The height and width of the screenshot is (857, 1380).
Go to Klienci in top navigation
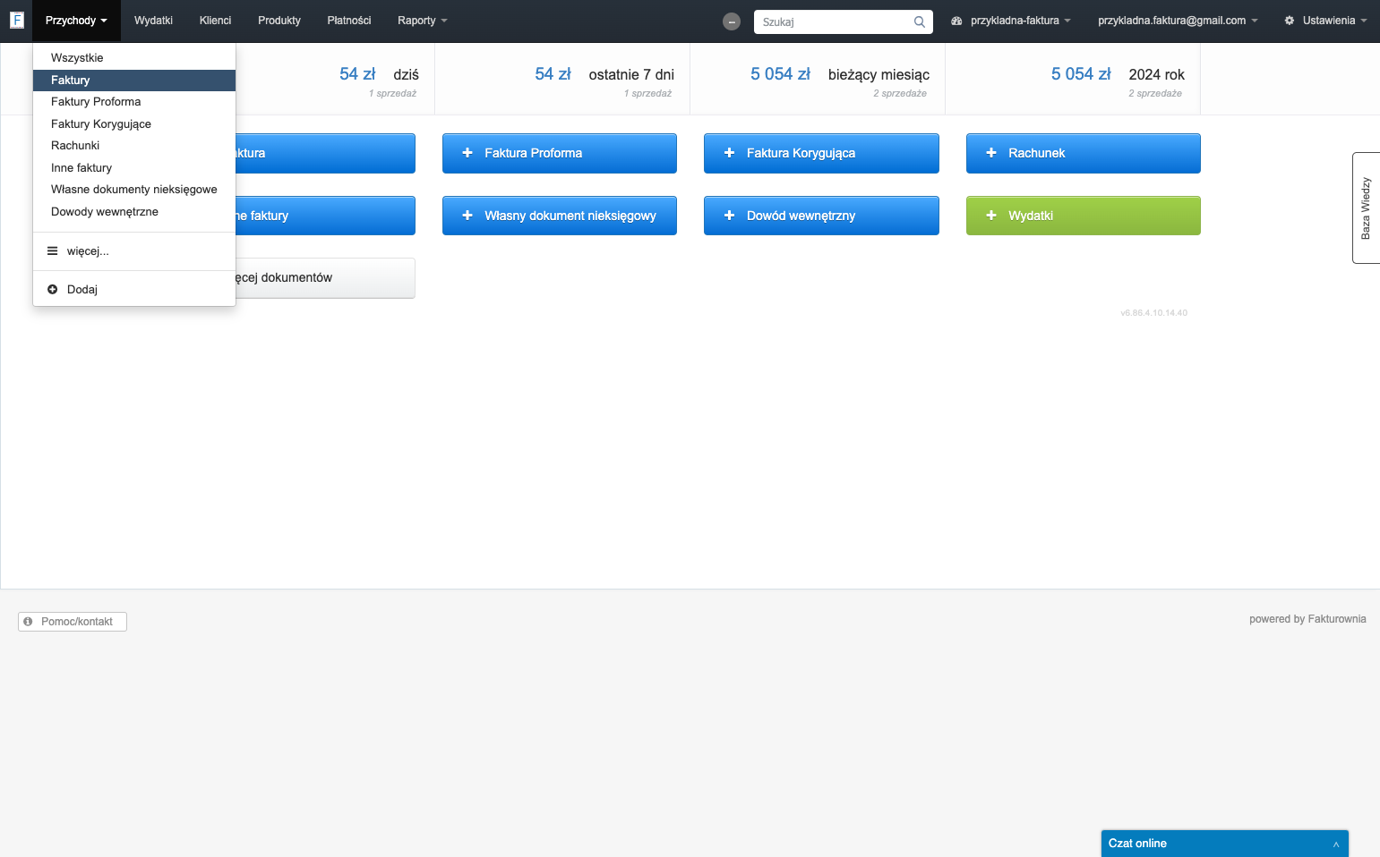point(215,21)
